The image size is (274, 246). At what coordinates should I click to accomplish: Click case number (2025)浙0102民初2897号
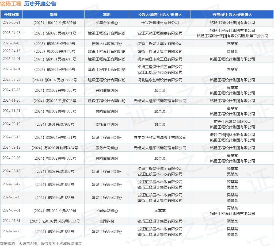pyautogui.click(x=55, y=23)
